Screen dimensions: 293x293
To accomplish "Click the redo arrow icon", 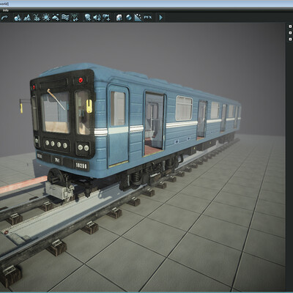I will coord(4,18).
